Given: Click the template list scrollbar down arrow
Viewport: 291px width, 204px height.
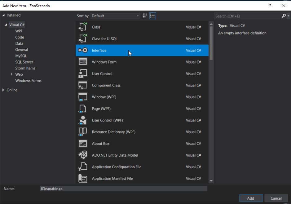Looking at the screenshot, I should (x=211, y=181).
